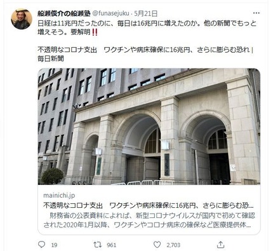
Task: Click the reply speech bubble icon
Action: point(41,245)
